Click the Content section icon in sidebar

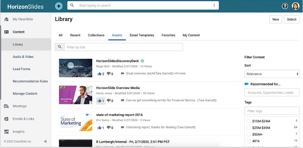pos(6,32)
